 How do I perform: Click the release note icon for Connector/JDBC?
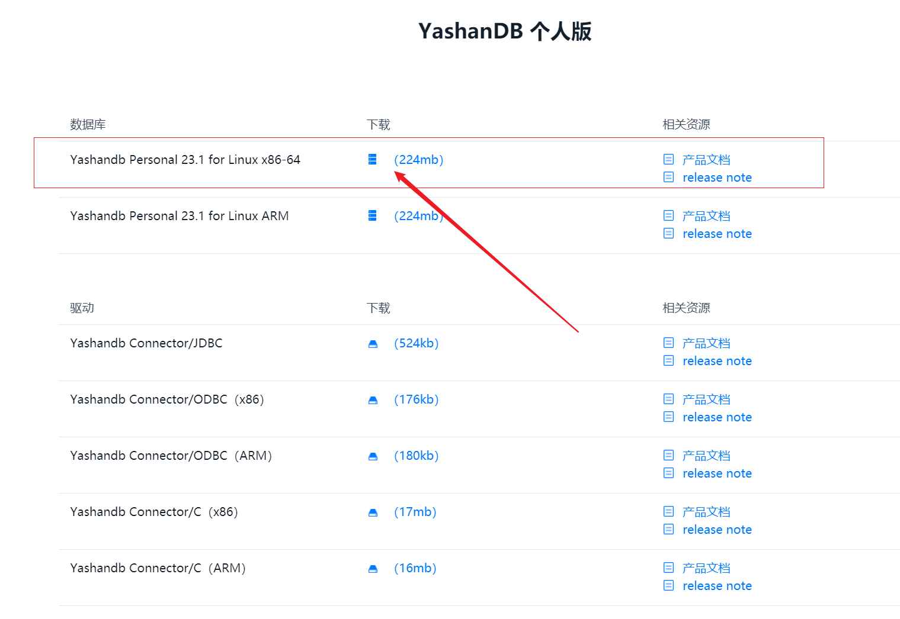pos(668,360)
